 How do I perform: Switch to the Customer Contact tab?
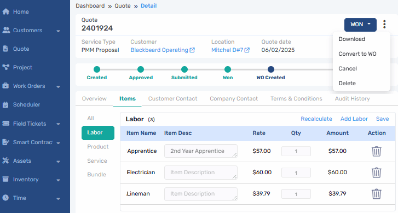pos(172,98)
